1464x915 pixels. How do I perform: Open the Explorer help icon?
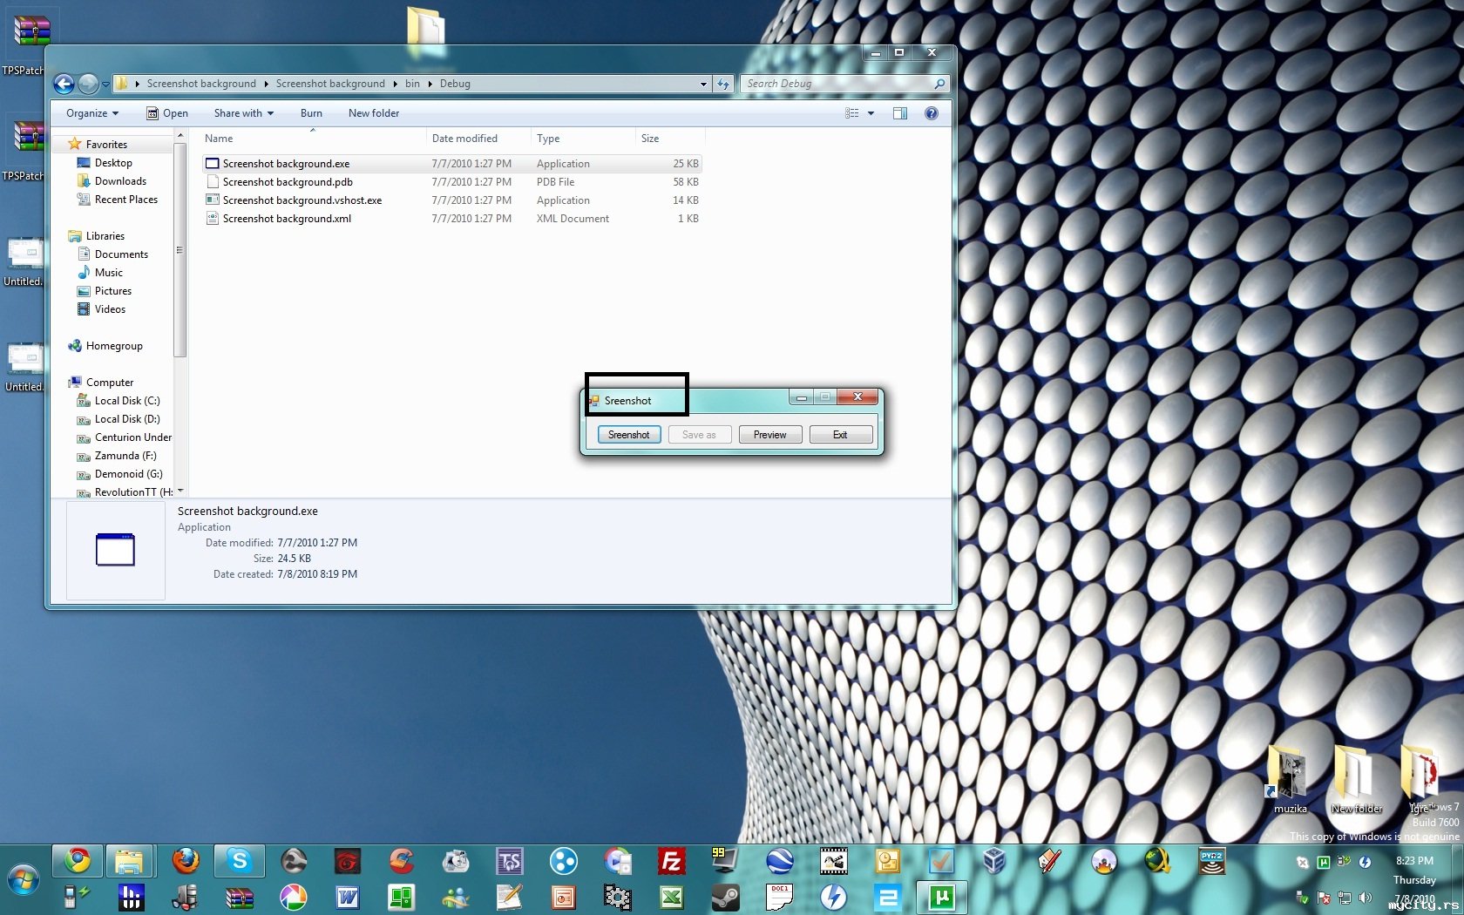[932, 113]
